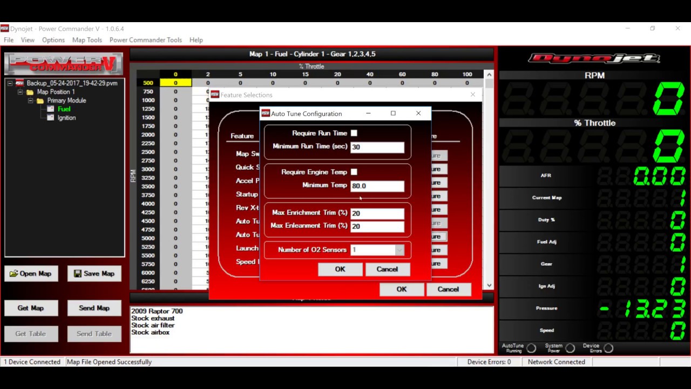Enable the Require Engine Temp checkbox
The image size is (691, 389).
[x=354, y=172]
